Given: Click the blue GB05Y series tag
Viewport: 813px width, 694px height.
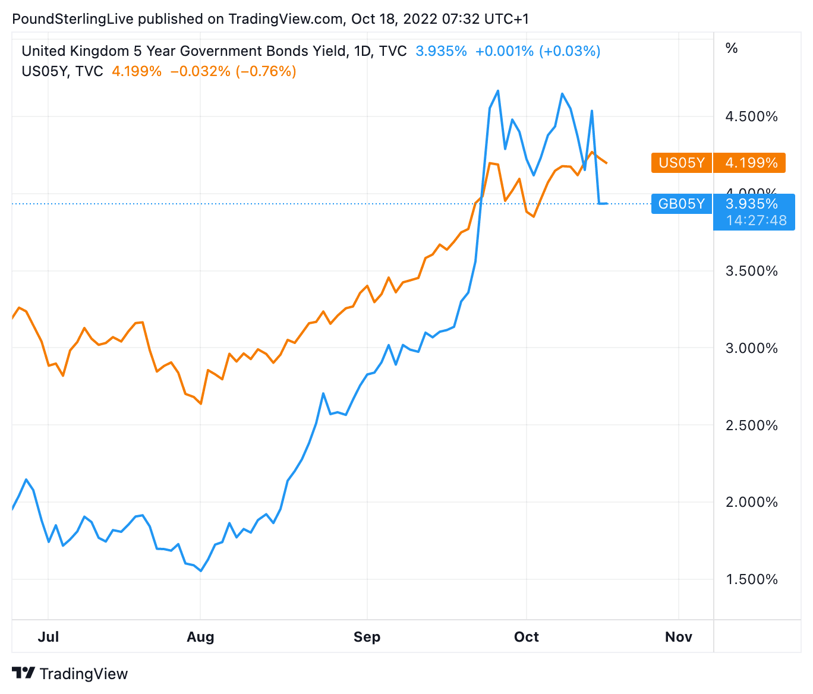Looking at the screenshot, I should 682,204.
